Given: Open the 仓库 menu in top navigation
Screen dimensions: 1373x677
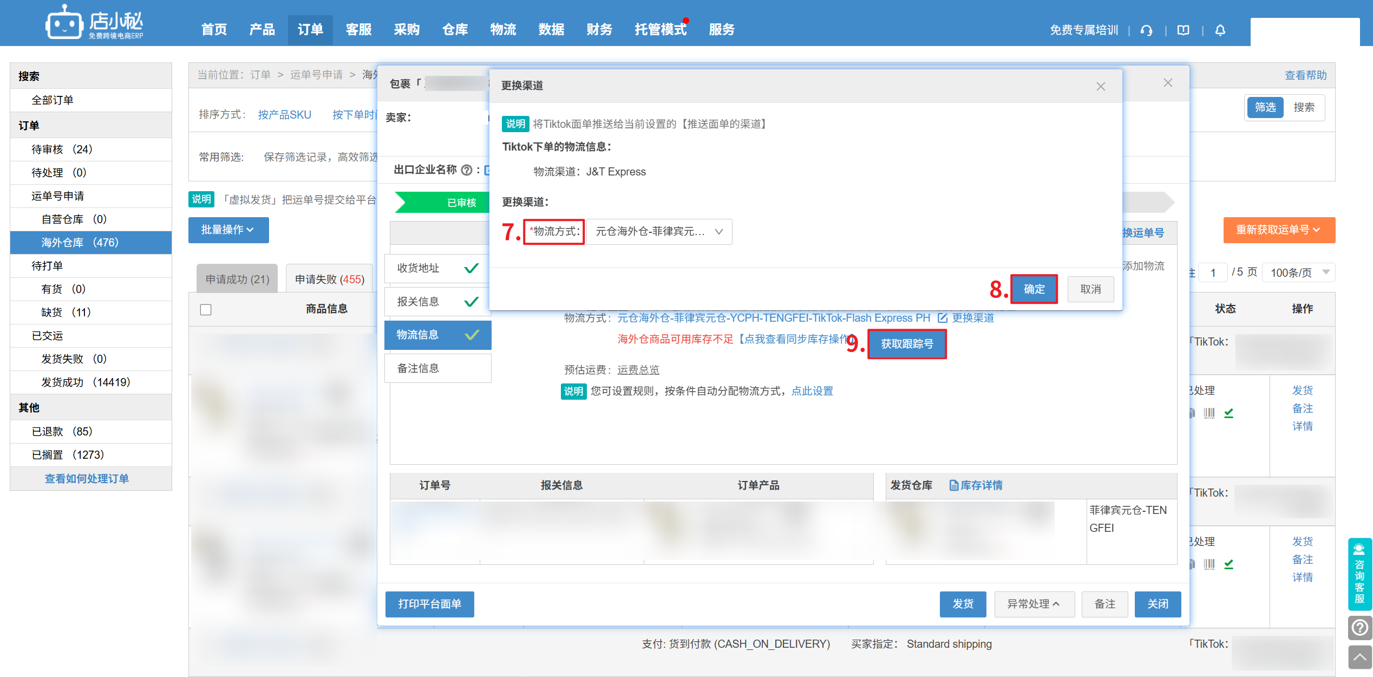Looking at the screenshot, I should [x=455, y=29].
